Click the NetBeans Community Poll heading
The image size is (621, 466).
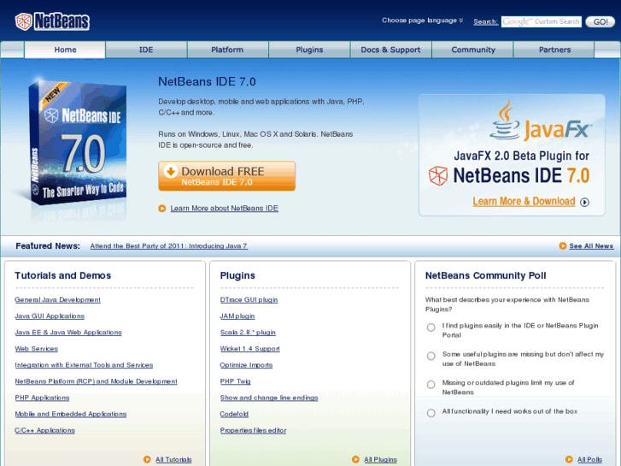click(485, 275)
